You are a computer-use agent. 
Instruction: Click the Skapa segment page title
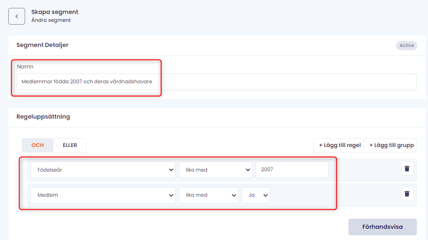coord(54,12)
